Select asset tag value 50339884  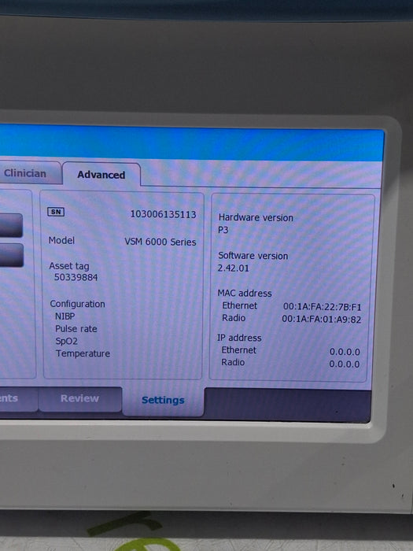(x=76, y=277)
